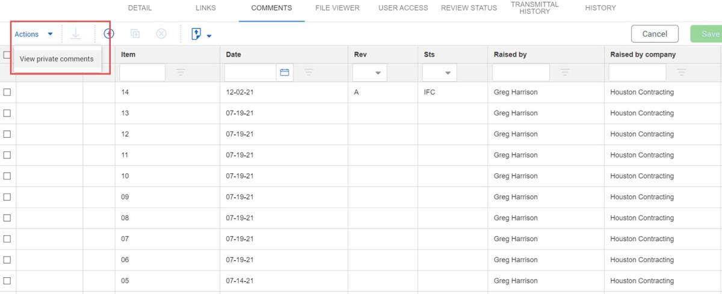
Task: Click the green Save button
Action: click(x=709, y=34)
